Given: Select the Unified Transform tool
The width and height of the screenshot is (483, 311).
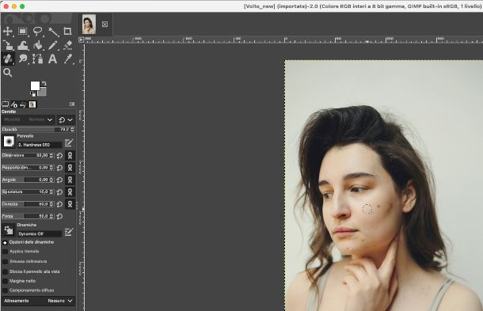Looking at the screenshot, I should point(7,45).
